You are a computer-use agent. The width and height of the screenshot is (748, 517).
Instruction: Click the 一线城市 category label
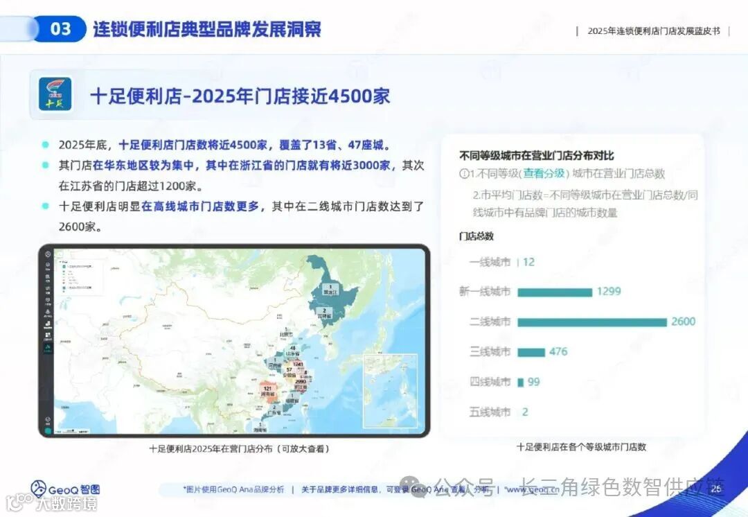[490, 262]
